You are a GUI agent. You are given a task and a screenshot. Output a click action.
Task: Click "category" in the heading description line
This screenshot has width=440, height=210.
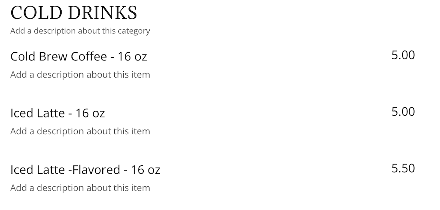pos(134,31)
